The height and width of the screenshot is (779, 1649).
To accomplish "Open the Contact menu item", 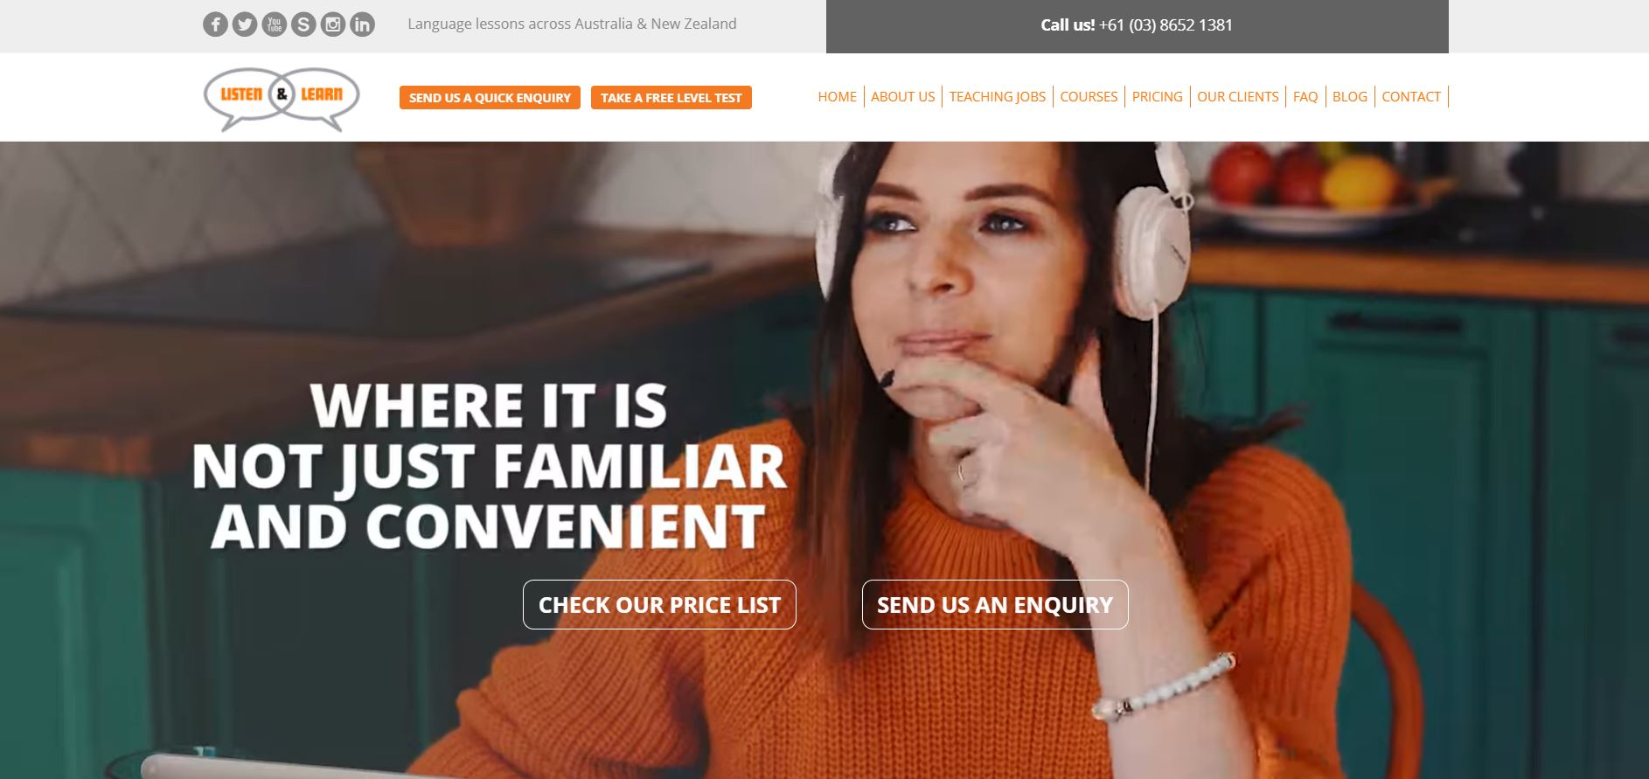I will [1410, 97].
